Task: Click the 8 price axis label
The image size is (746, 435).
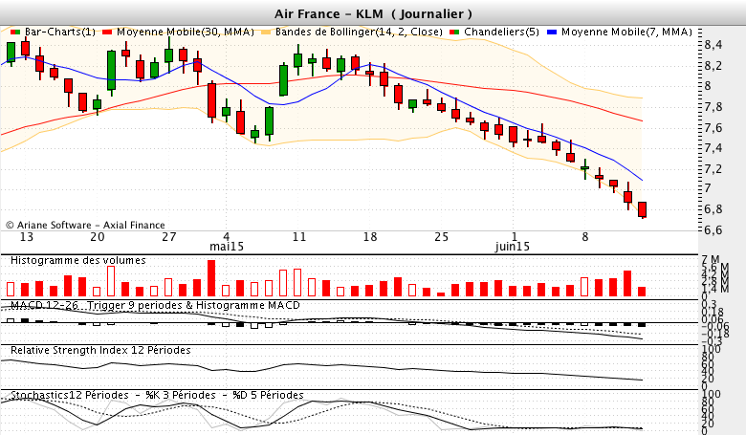Action: 708,86
